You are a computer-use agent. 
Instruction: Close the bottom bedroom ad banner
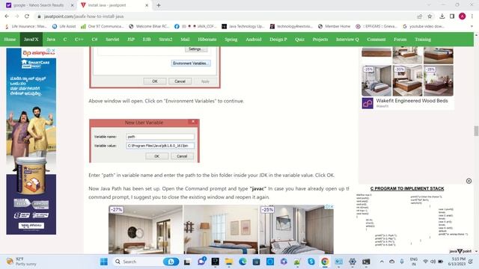[332, 207]
